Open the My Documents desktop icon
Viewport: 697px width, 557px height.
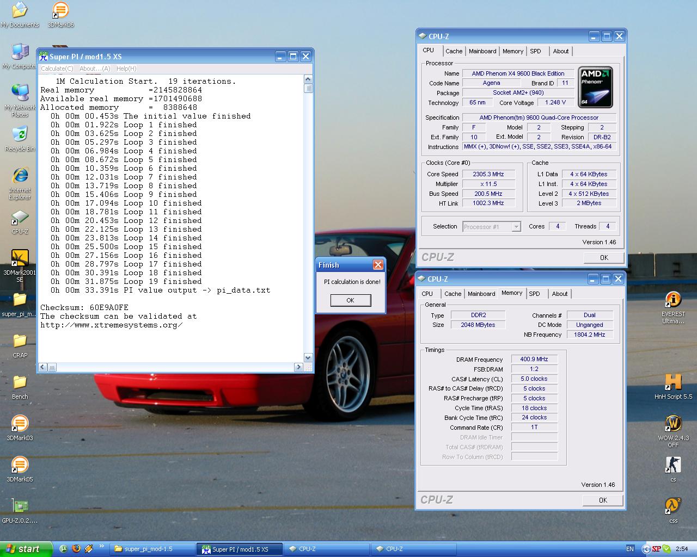[x=20, y=15]
